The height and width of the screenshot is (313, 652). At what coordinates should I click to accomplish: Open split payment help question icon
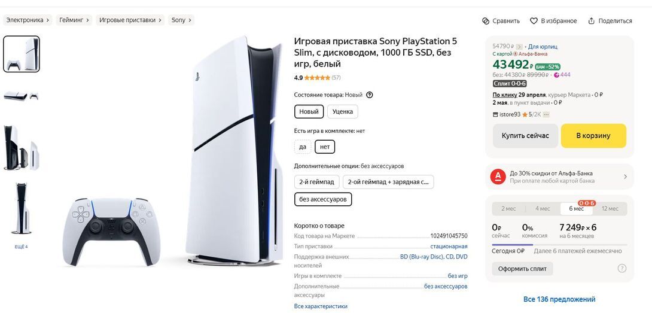click(621, 269)
